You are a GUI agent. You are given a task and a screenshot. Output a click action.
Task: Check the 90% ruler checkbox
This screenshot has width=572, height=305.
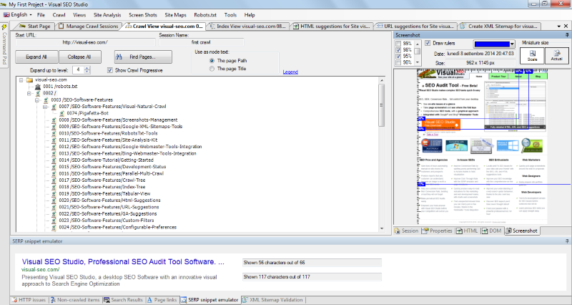398,62
